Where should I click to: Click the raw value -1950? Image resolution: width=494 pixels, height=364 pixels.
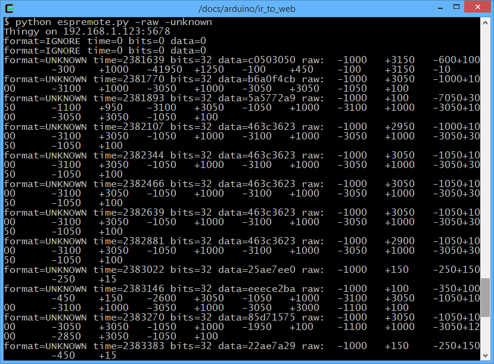coord(257,327)
